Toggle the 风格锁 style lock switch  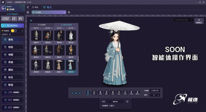[x=14, y=31]
